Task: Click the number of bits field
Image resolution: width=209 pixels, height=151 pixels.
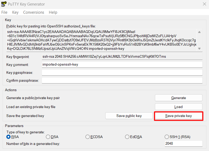Action: (x=183, y=144)
